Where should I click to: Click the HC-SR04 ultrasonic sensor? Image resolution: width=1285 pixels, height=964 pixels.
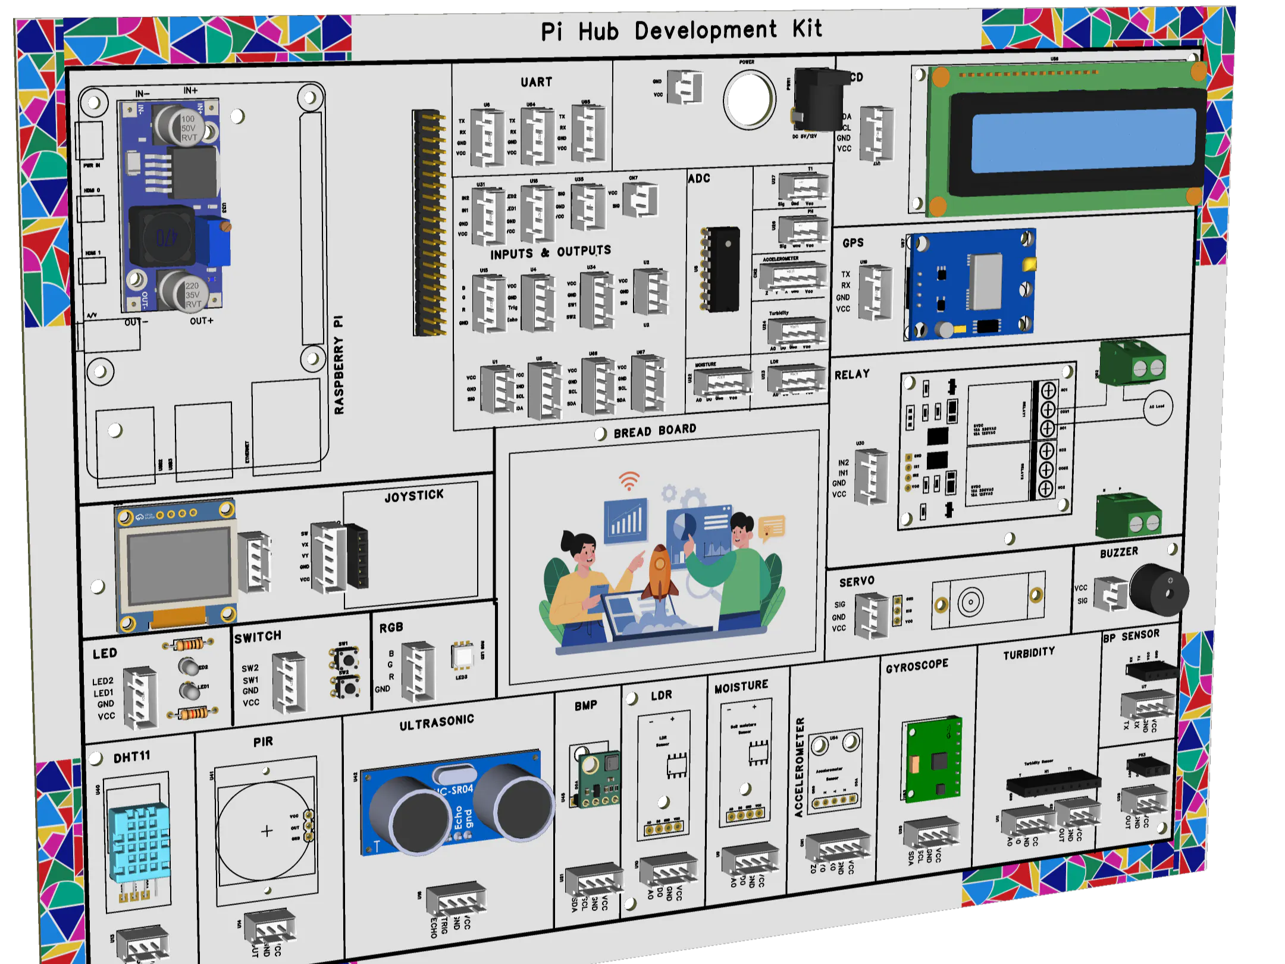pos(456,802)
